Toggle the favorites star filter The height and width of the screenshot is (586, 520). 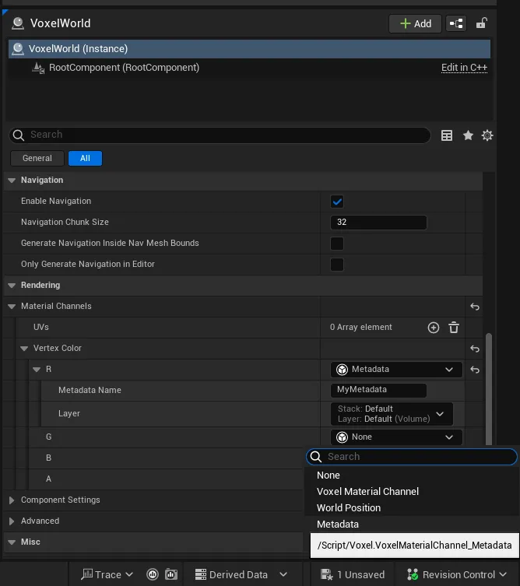468,135
